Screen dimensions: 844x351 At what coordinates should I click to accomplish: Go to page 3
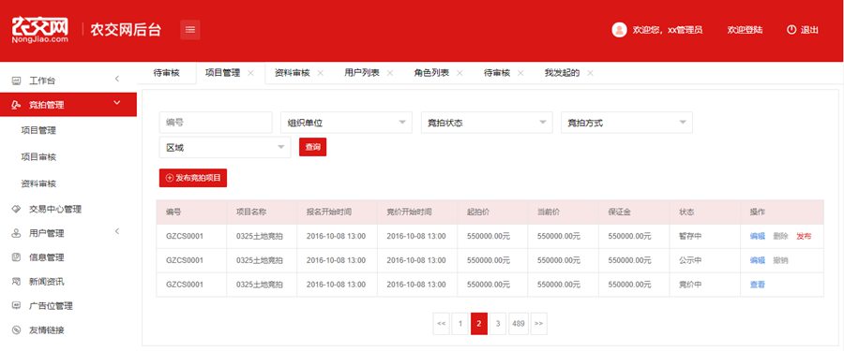(498, 324)
